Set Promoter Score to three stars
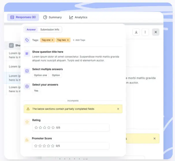This screenshot has height=161, width=175. tap(44, 146)
